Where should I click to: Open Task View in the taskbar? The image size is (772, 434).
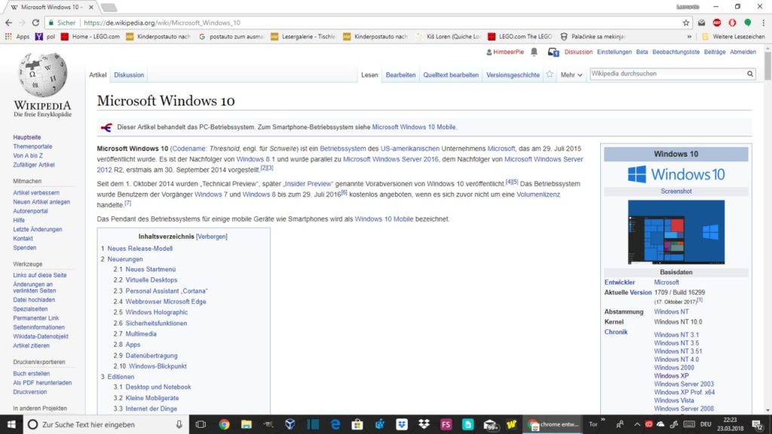pyautogui.click(x=201, y=424)
